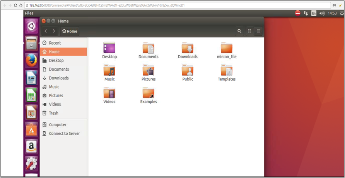Select Trash in the sidebar

53,113
